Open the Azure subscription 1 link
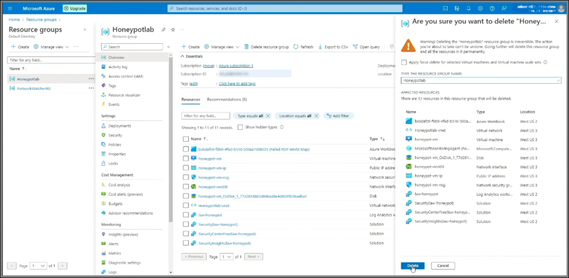 click(x=236, y=65)
